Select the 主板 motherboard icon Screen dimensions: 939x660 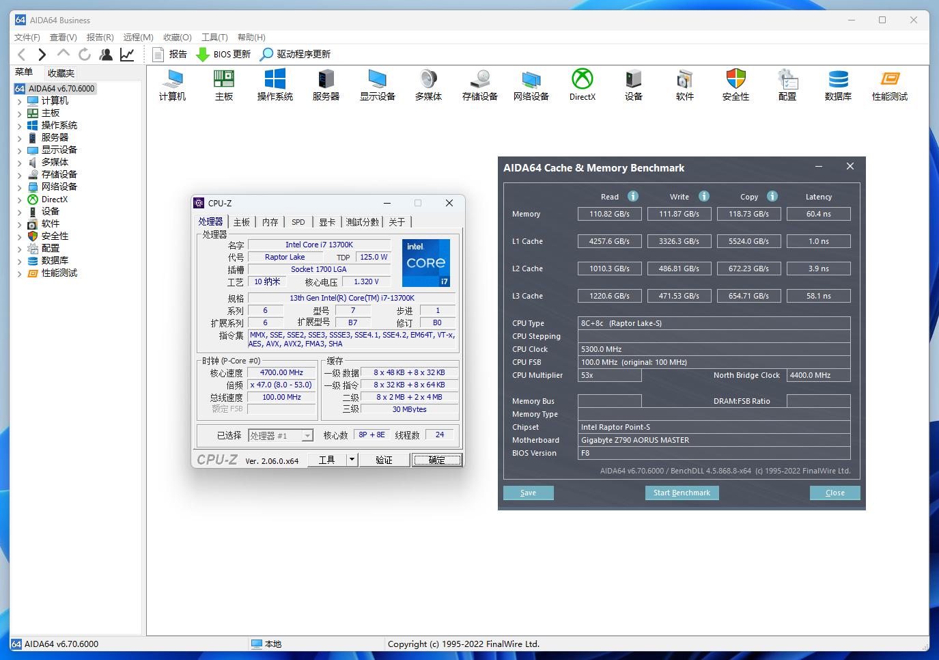223,84
